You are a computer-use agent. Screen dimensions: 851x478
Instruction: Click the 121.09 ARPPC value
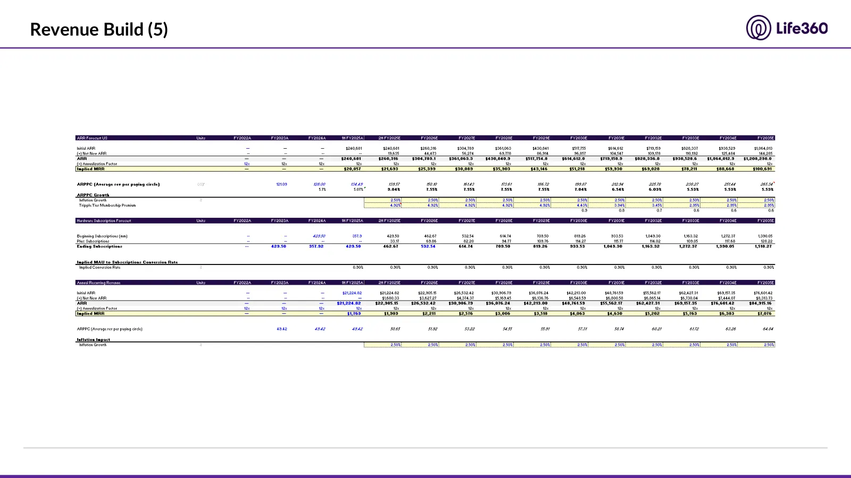coord(281,184)
